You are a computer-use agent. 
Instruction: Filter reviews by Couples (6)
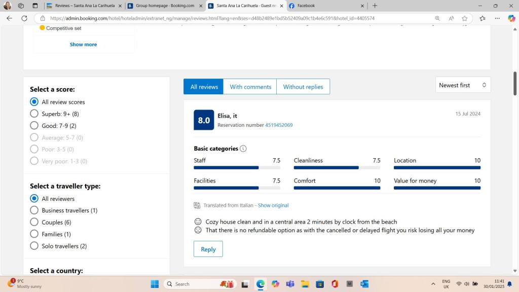(x=34, y=222)
